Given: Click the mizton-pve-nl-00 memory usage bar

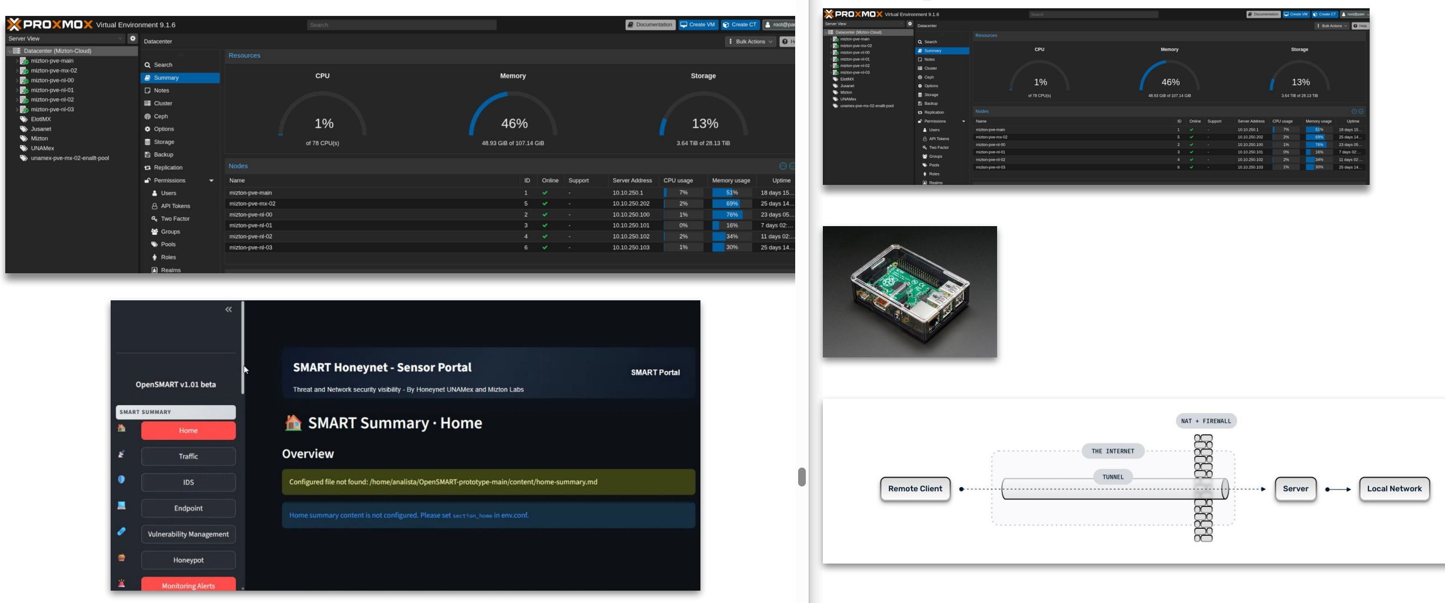Looking at the screenshot, I should (x=731, y=215).
